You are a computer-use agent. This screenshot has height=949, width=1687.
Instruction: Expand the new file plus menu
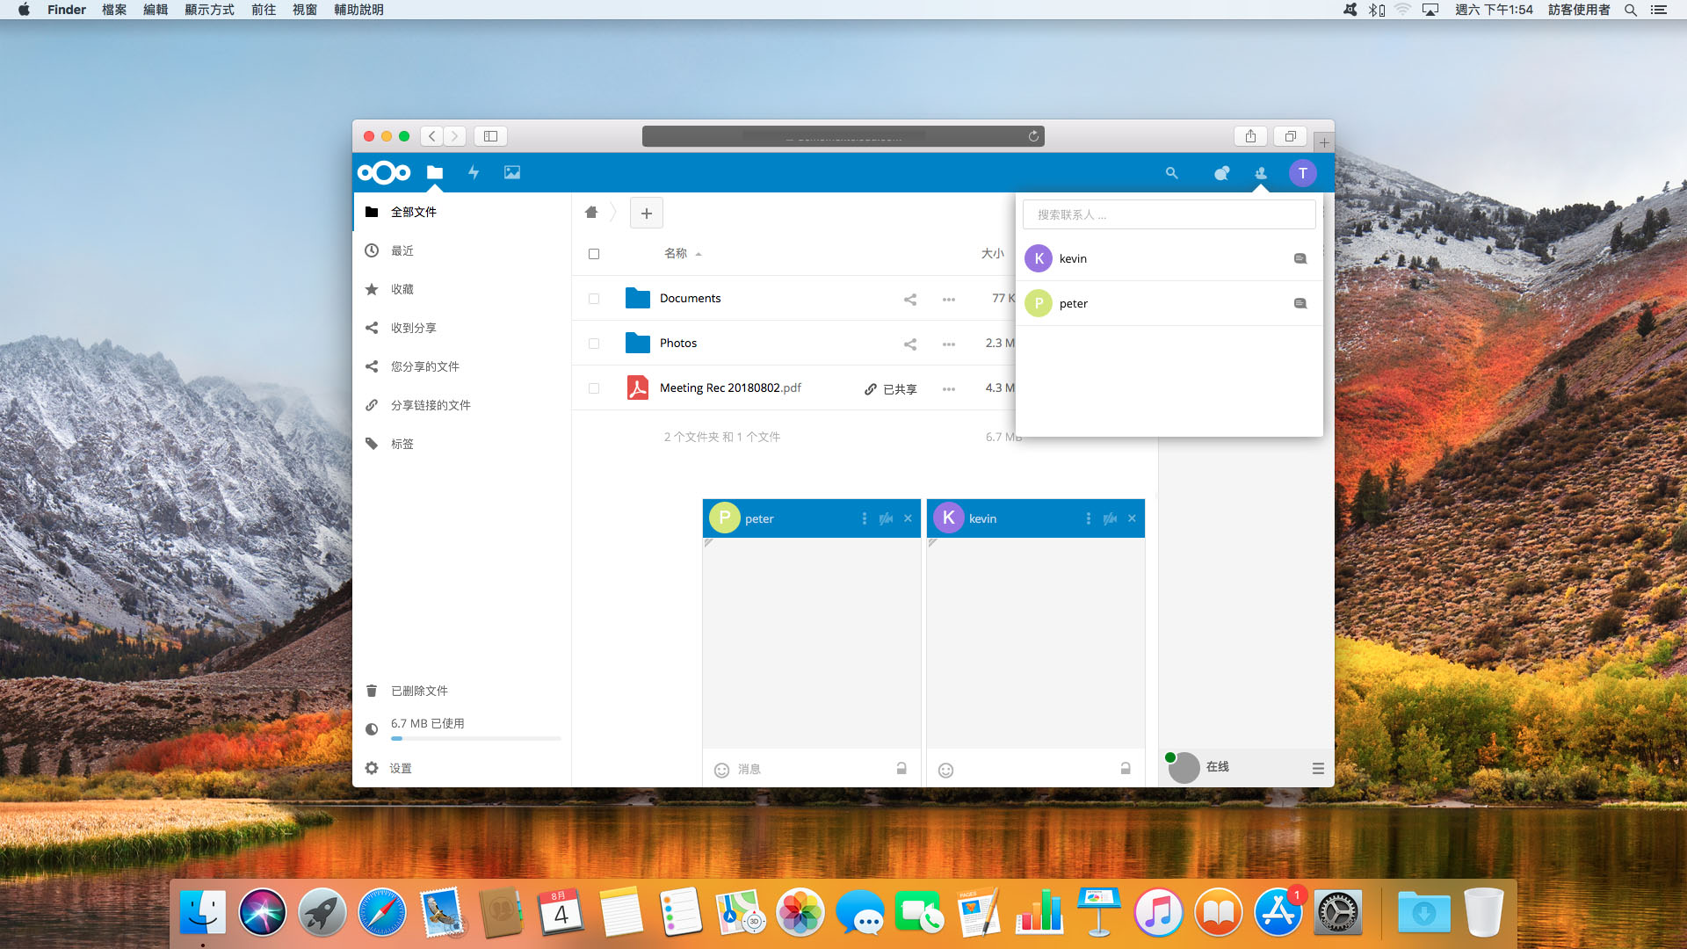(647, 213)
